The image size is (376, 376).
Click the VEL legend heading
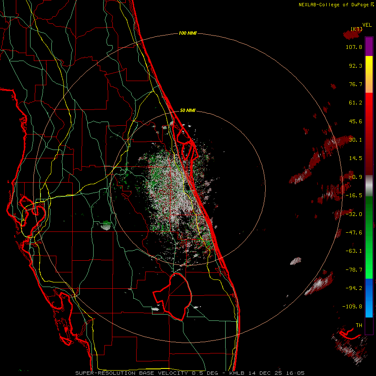[367, 25]
